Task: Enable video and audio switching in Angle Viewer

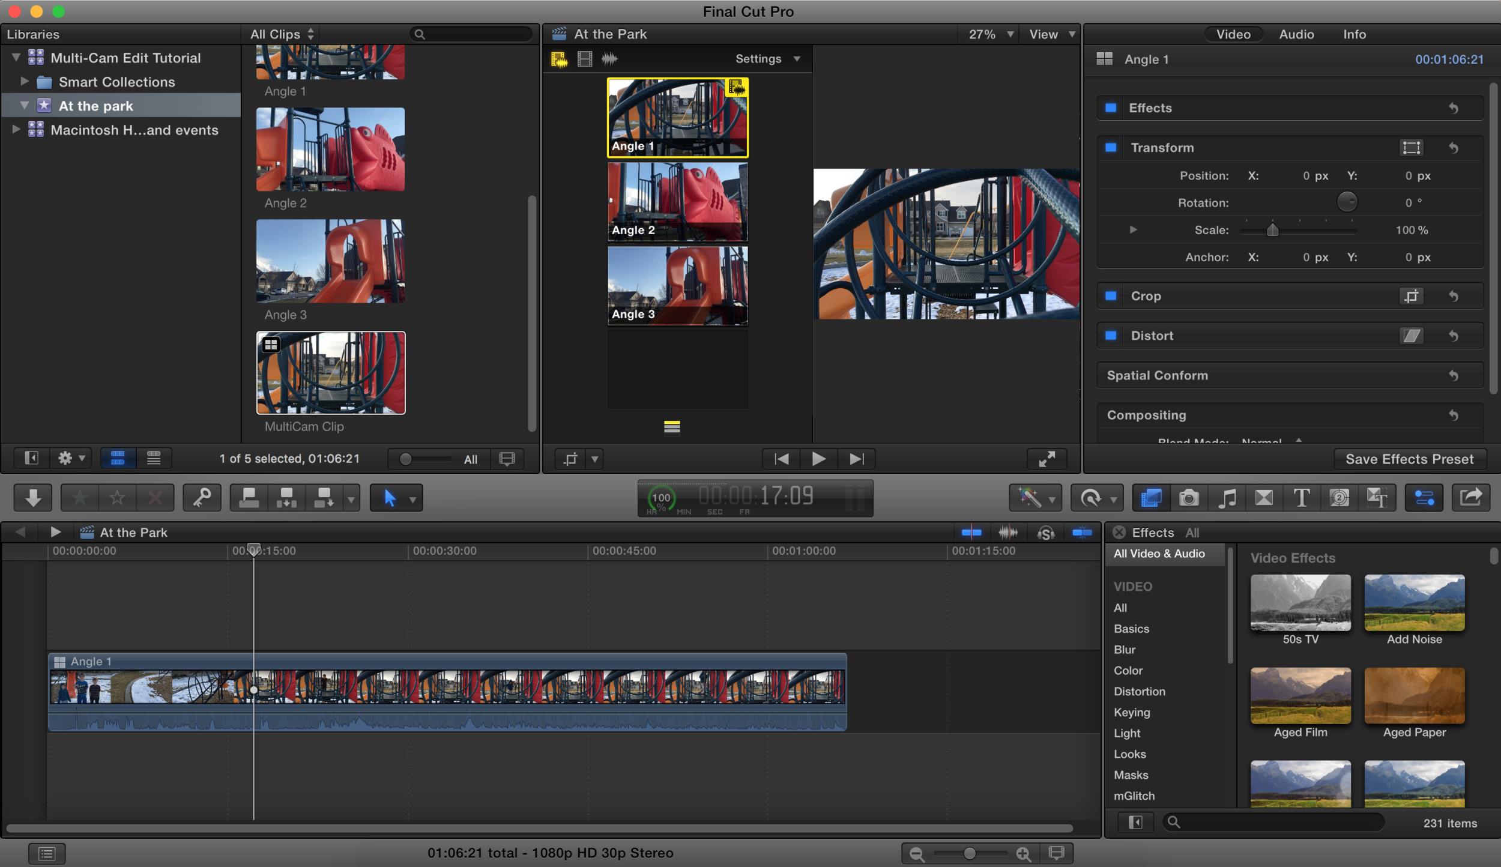Action: pyautogui.click(x=559, y=59)
